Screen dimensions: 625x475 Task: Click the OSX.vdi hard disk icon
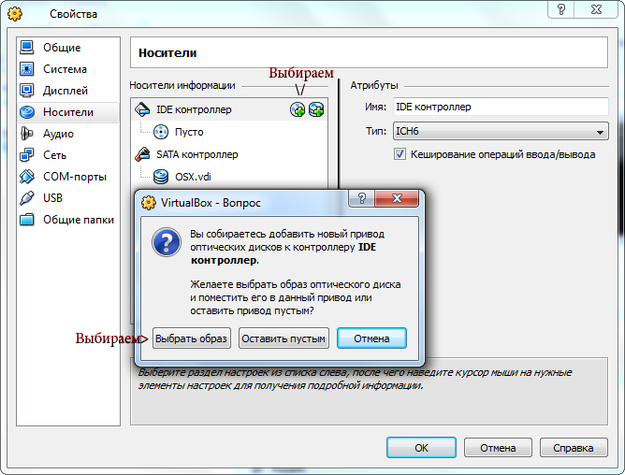(161, 177)
